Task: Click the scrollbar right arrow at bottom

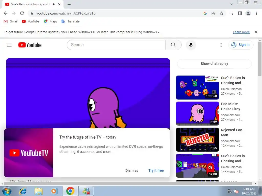Action: click(x=255, y=183)
